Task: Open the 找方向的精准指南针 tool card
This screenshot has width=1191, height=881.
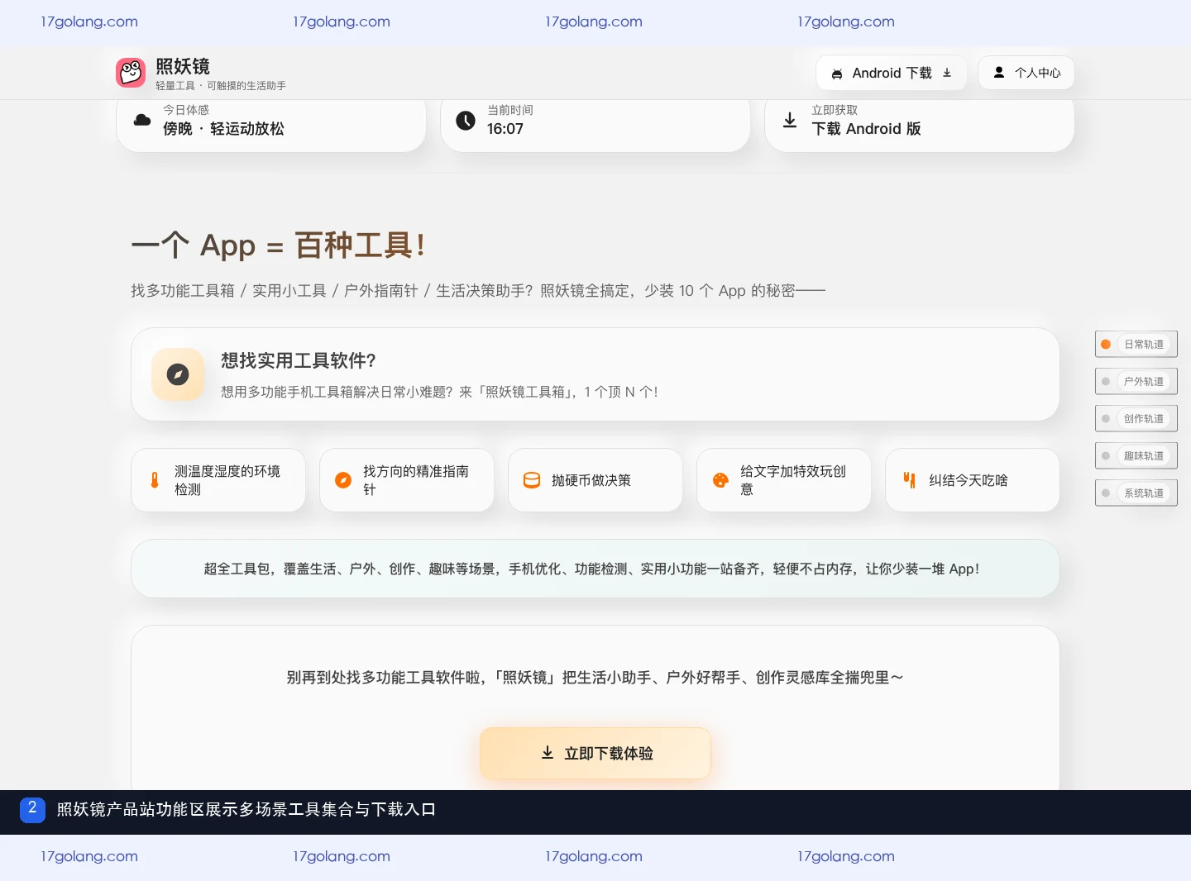Action: (407, 480)
